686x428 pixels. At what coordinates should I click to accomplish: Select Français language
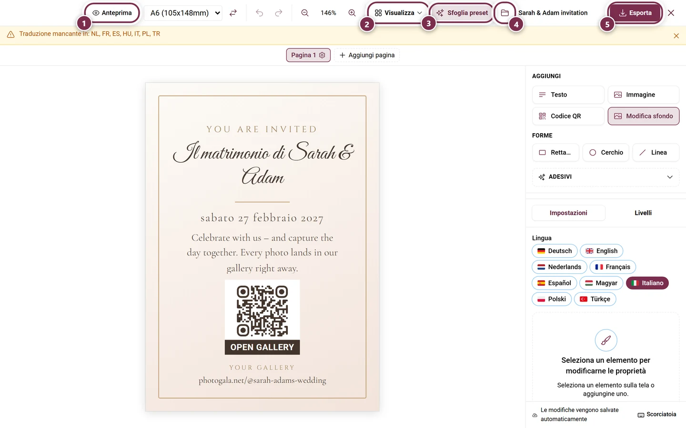tap(613, 267)
